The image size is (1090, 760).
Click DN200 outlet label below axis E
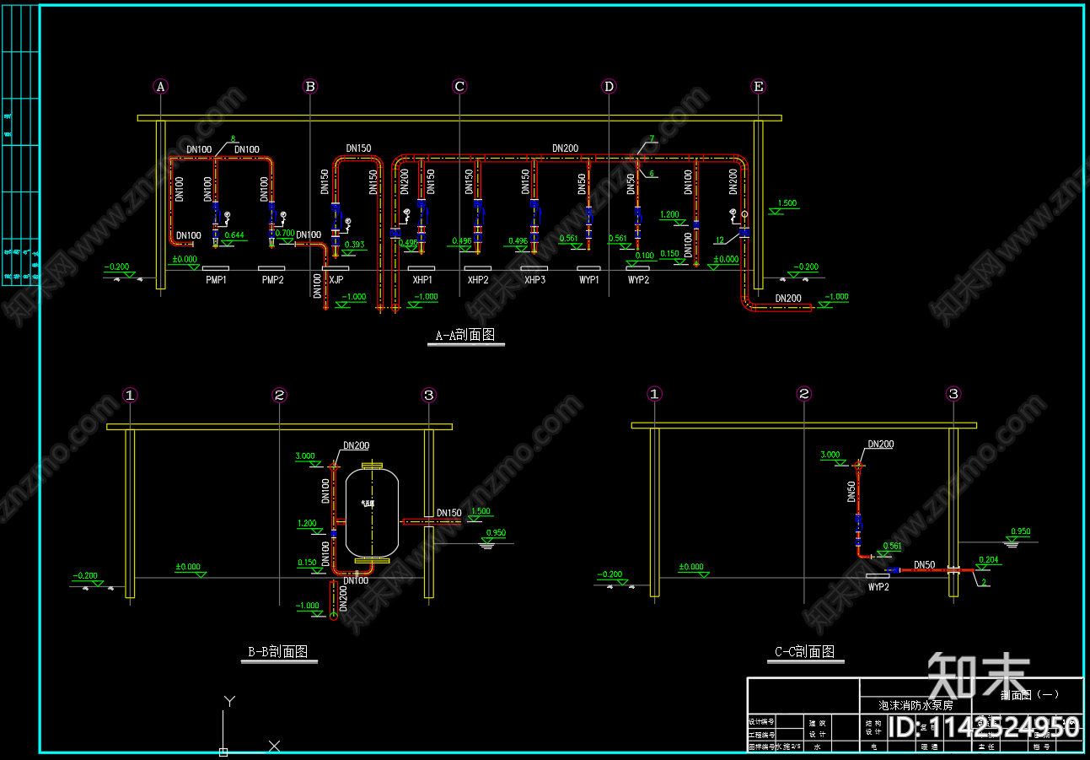click(x=788, y=298)
